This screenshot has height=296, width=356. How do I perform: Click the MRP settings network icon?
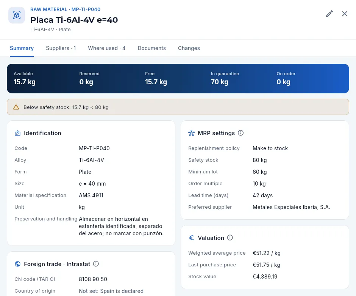191,133
